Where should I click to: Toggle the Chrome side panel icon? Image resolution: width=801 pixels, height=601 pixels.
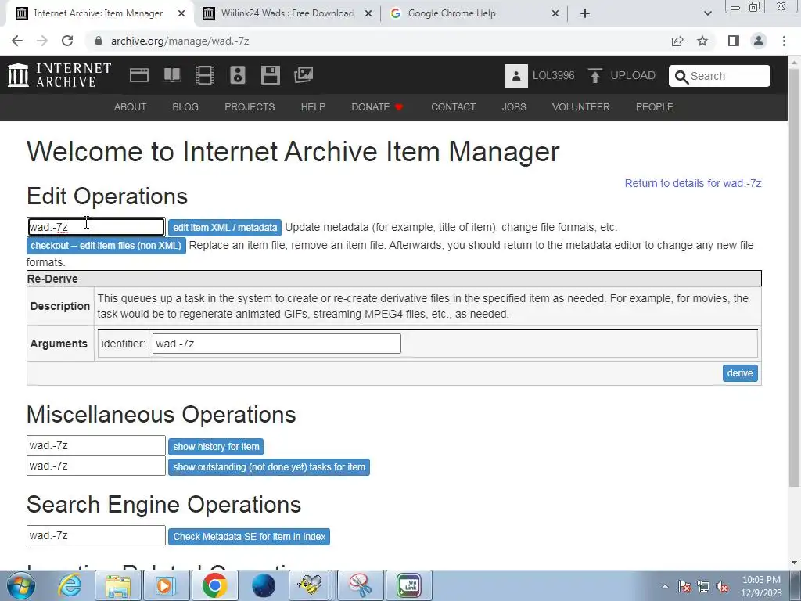tap(734, 41)
